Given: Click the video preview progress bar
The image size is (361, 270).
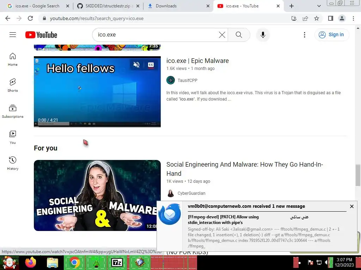Looking at the screenshot, I should point(97,127).
